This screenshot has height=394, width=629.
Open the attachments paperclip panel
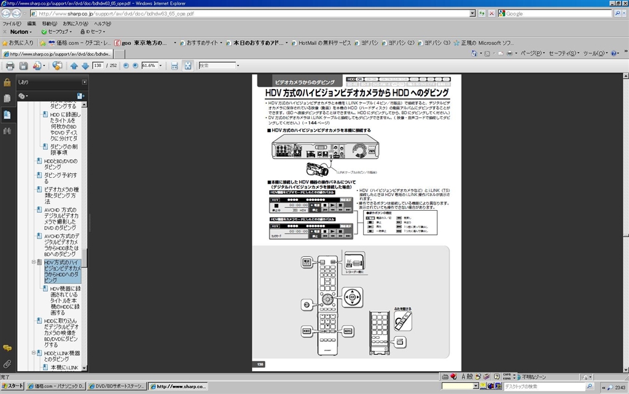7,364
